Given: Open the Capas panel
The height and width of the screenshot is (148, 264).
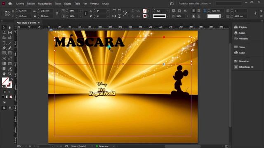Looking at the screenshot, I should click(x=240, y=33).
